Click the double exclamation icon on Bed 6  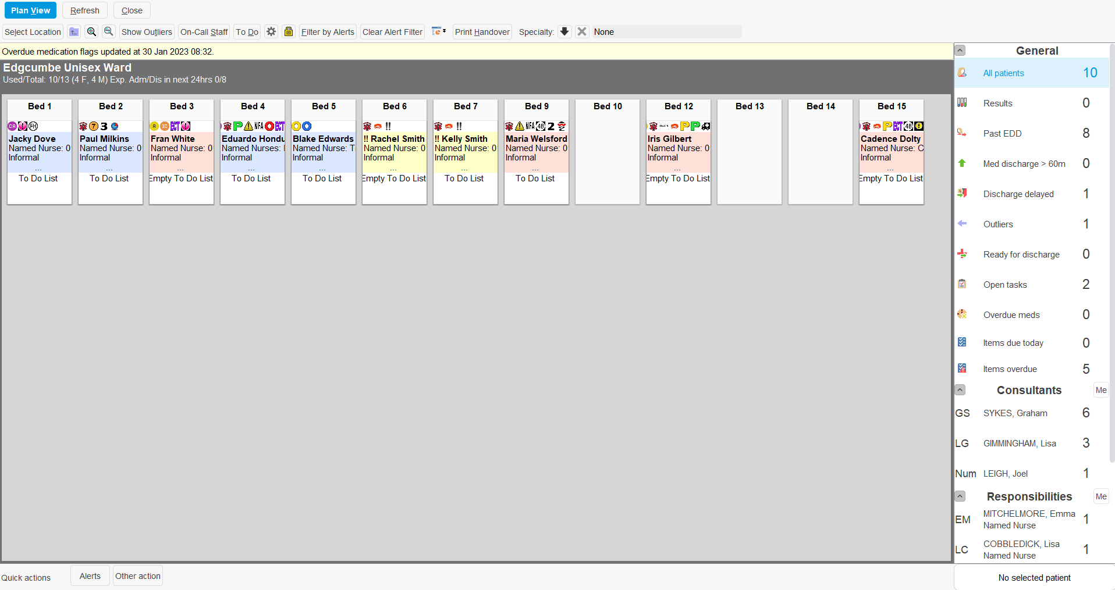(x=388, y=126)
